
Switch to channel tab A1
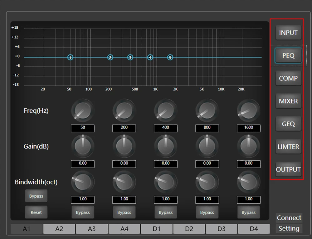tap(27, 229)
